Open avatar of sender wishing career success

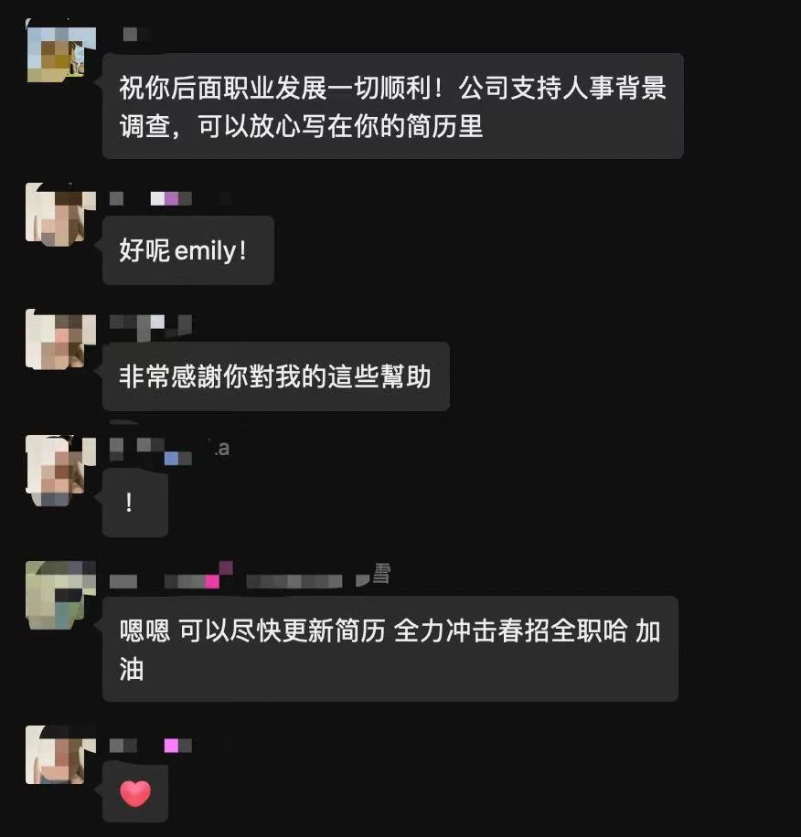click(61, 54)
